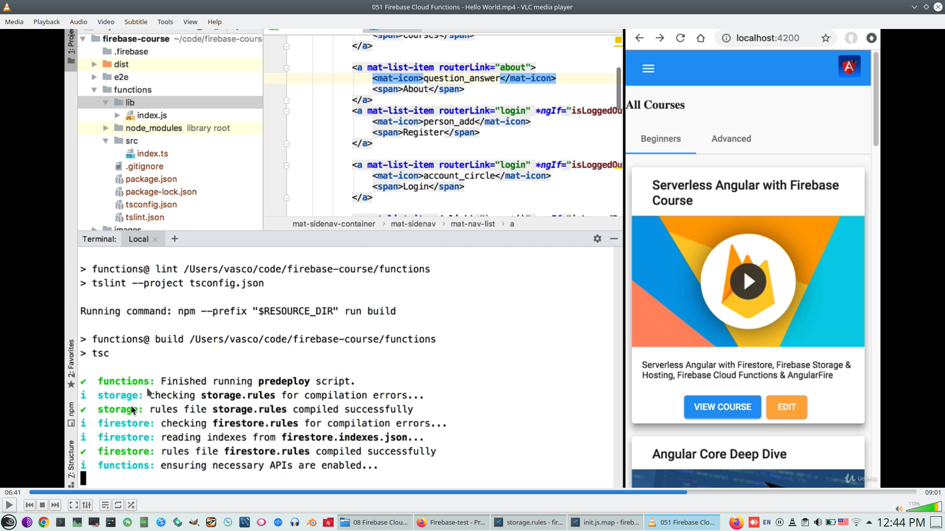
Task: Switch to Firebase-test Firefox window
Action: click(451, 522)
